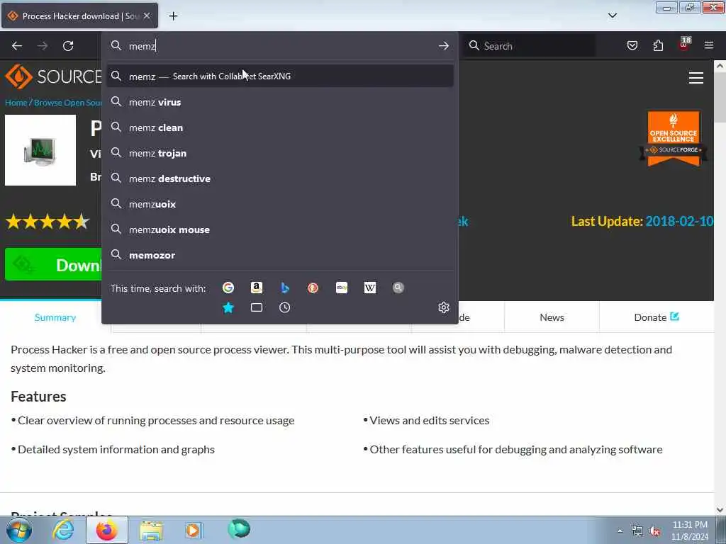This screenshot has width=726, height=544.
Task: Go back using the browser back arrow
Action: coord(17,46)
